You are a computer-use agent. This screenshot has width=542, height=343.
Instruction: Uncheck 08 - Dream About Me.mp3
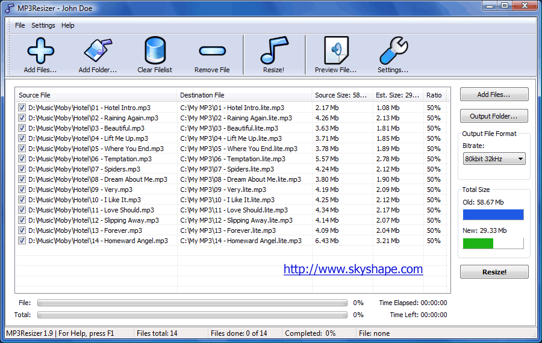(x=22, y=179)
